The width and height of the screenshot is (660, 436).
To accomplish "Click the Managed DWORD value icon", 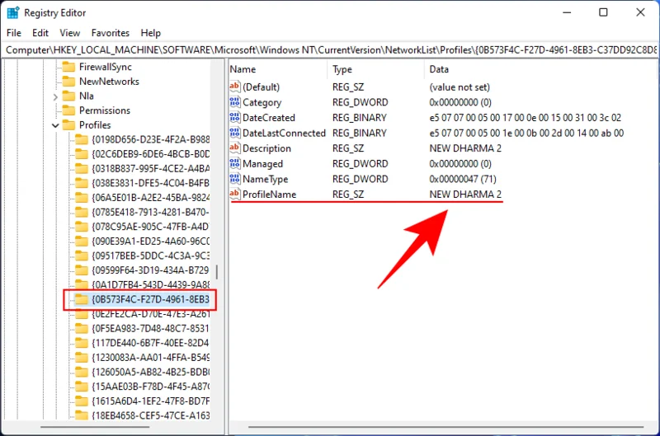I will 235,164.
